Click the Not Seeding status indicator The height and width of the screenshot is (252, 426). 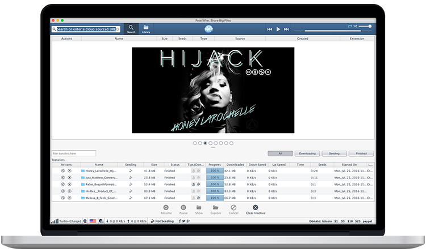point(162,221)
